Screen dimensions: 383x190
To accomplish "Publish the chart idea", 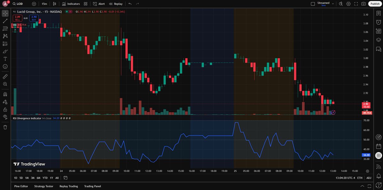I will [x=375, y=4].
